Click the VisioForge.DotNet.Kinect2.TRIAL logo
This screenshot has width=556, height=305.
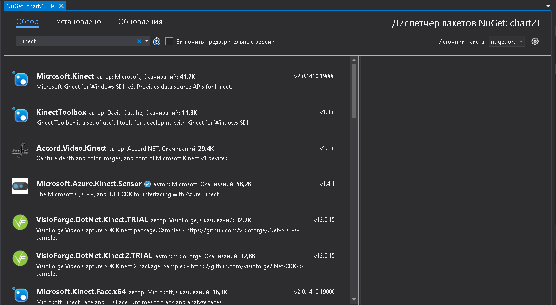coord(20,259)
